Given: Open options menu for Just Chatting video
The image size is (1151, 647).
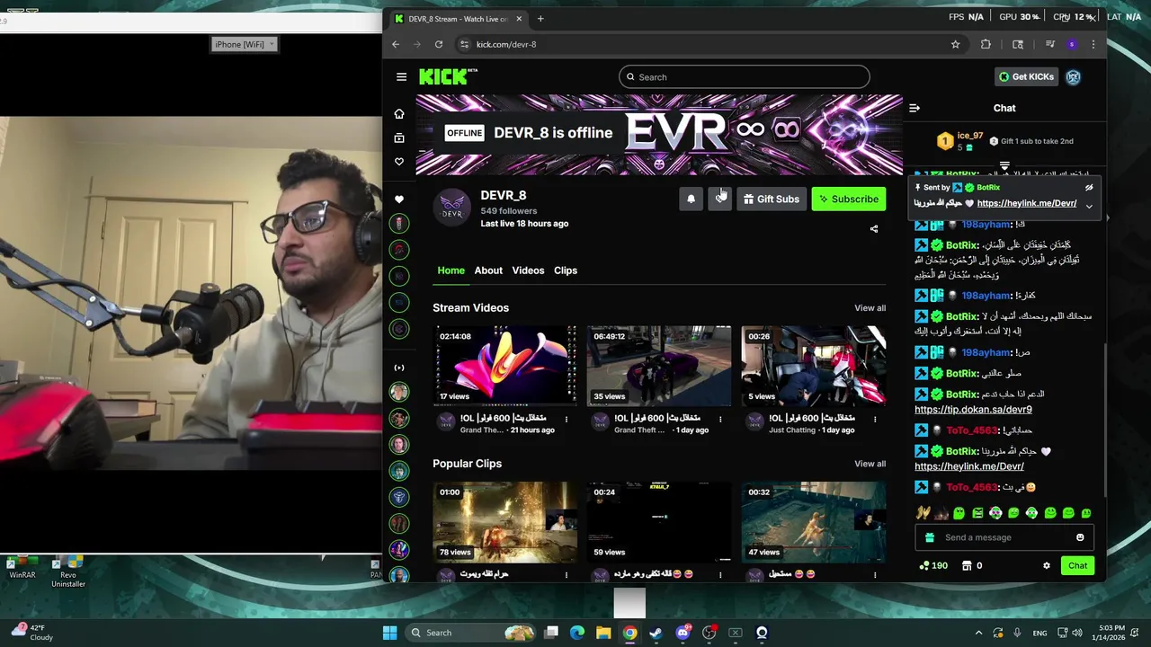Looking at the screenshot, I should [x=875, y=419].
